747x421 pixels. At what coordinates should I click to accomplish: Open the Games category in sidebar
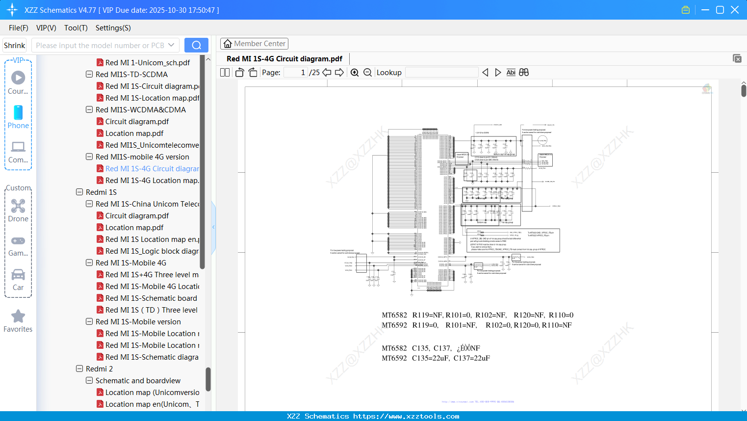pyautogui.click(x=18, y=240)
